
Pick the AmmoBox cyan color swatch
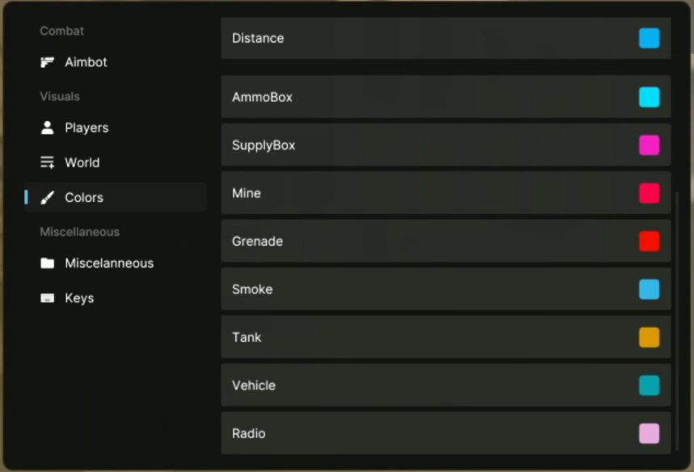click(x=649, y=97)
